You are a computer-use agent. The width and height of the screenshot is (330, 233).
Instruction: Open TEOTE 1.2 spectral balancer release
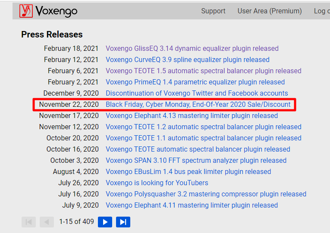coord(203,127)
